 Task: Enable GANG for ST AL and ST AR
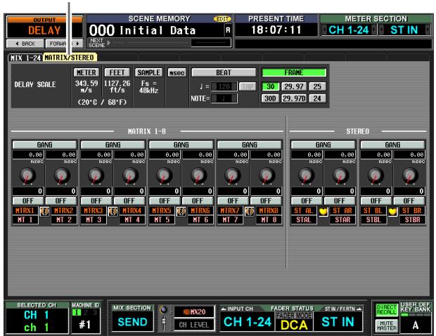tap(323, 145)
